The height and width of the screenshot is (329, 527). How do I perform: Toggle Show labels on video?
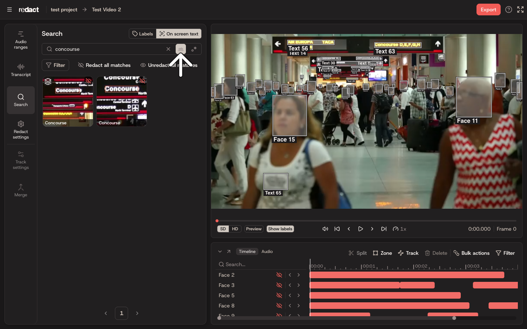tap(280, 229)
